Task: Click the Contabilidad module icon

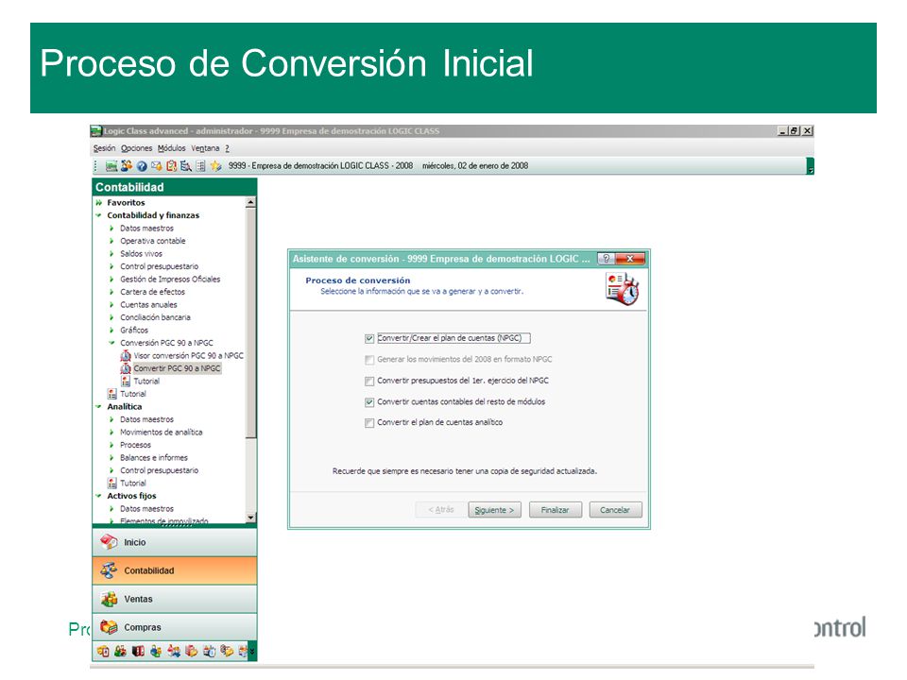Action: [109, 570]
